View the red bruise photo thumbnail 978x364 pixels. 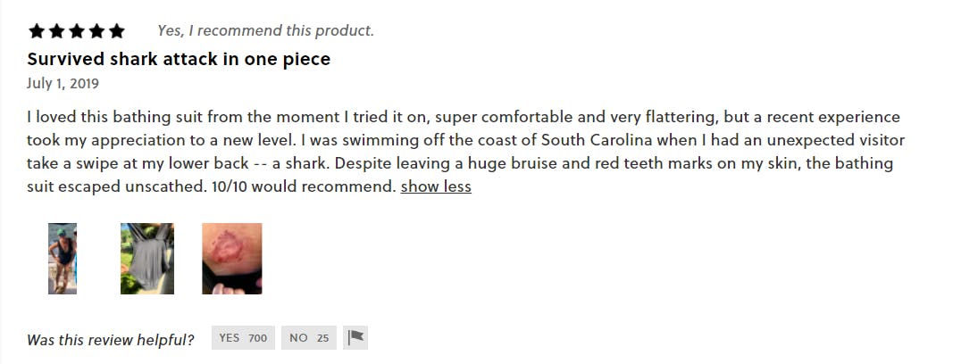[232, 259]
